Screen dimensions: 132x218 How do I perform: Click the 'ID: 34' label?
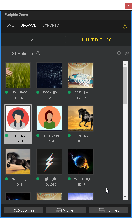click(x=82, y=98)
